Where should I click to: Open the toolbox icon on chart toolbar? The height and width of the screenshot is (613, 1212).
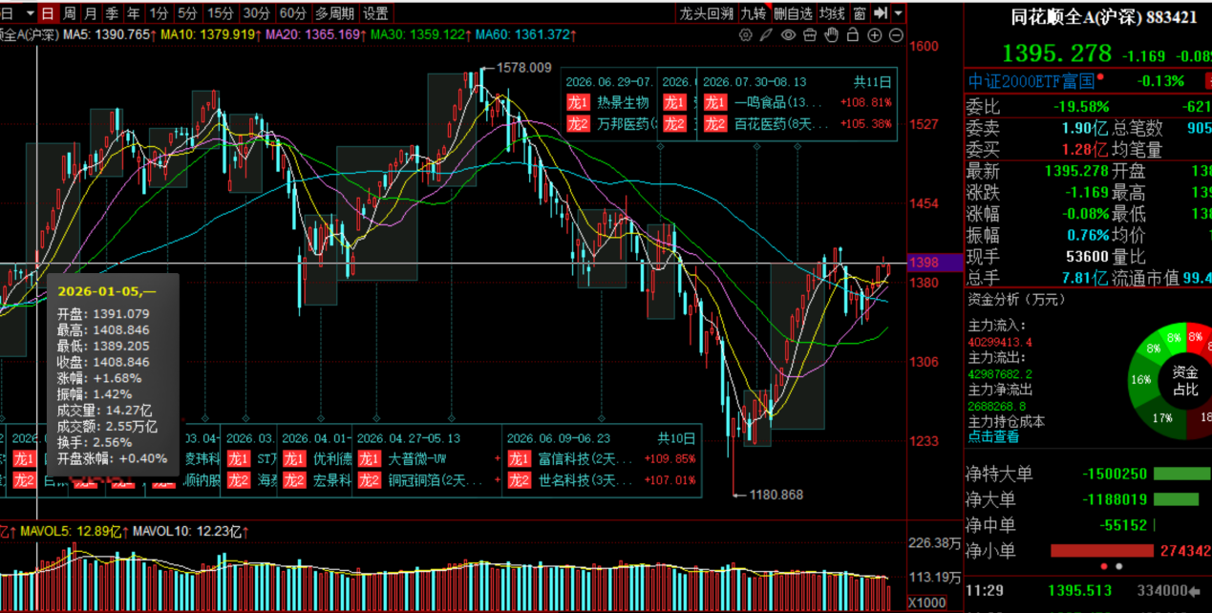click(x=810, y=35)
